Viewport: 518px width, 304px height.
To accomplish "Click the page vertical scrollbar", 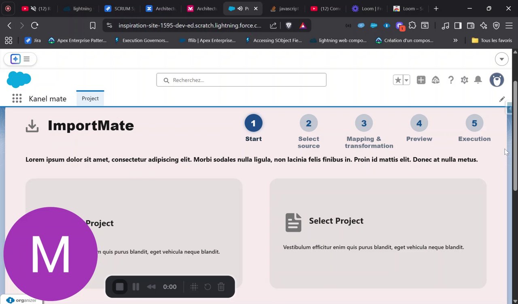I will (515, 136).
